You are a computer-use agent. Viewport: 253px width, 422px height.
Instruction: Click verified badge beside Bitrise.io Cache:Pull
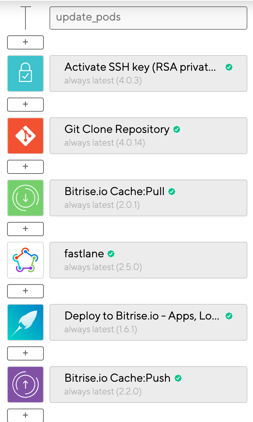pos(172,192)
